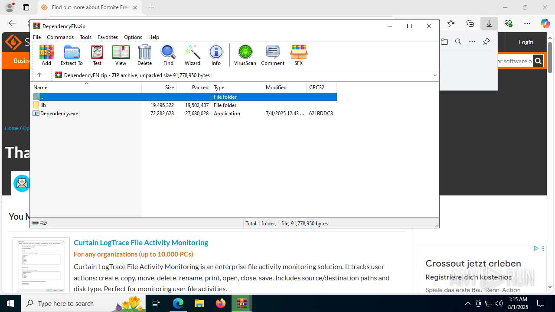The height and width of the screenshot is (312, 555).
Task: Click the Login link on website
Action: point(526,42)
